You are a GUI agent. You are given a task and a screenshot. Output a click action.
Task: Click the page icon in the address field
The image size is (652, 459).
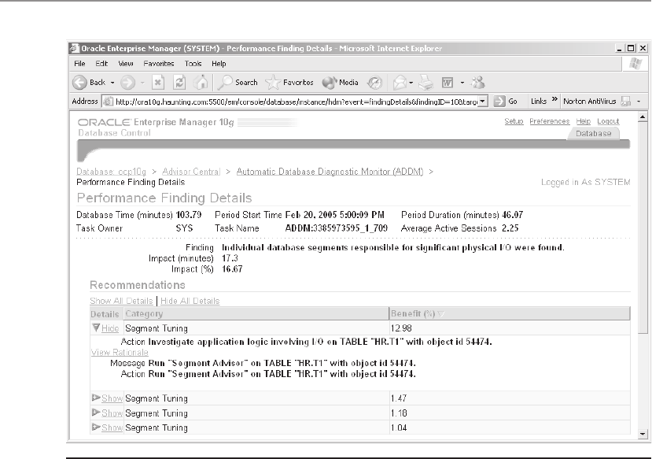tap(108, 101)
